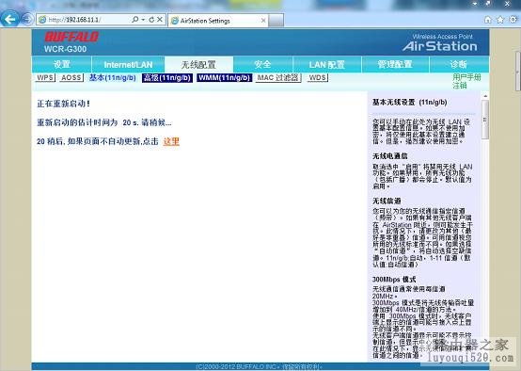The height and width of the screenshot is (371, 521).
Task: Click help panel scrollbar up arrow
Action: 485,96
